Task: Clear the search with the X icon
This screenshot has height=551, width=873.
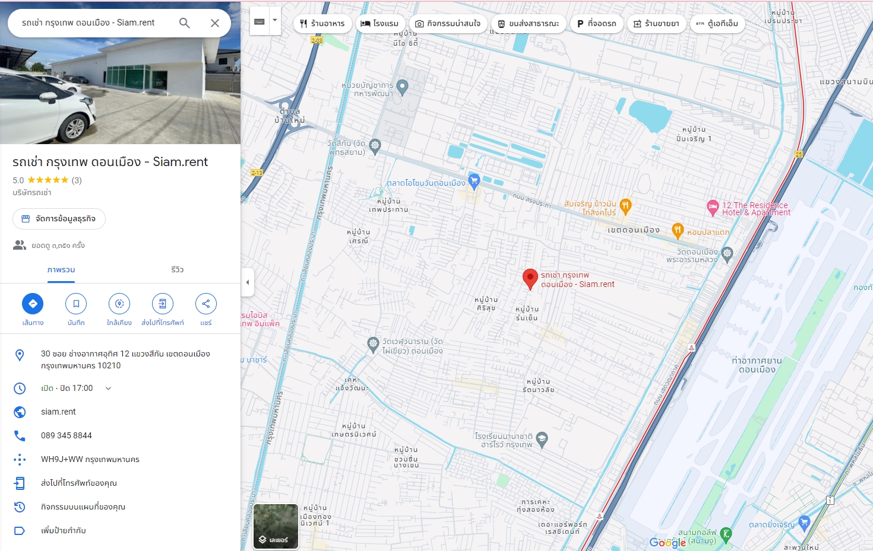Action: click(x=215, y=23)
